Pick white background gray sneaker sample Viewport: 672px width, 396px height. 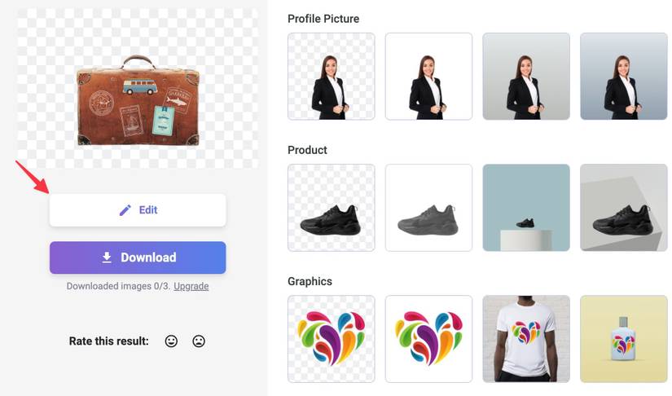point(428,208)
